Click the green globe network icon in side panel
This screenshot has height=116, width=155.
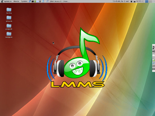tap(153, 60)
